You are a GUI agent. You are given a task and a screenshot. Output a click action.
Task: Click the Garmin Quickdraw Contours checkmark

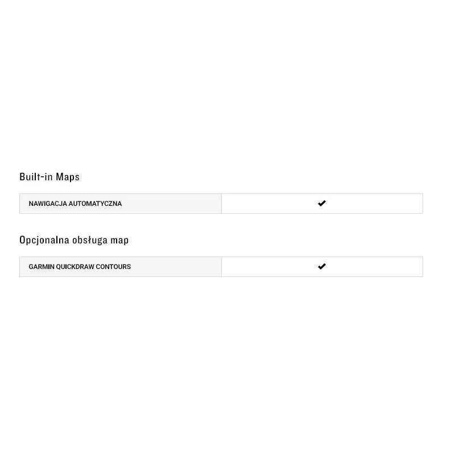point(322,266)
